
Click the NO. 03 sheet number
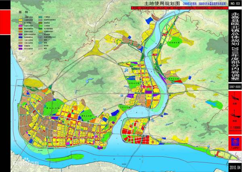point(235,4)
